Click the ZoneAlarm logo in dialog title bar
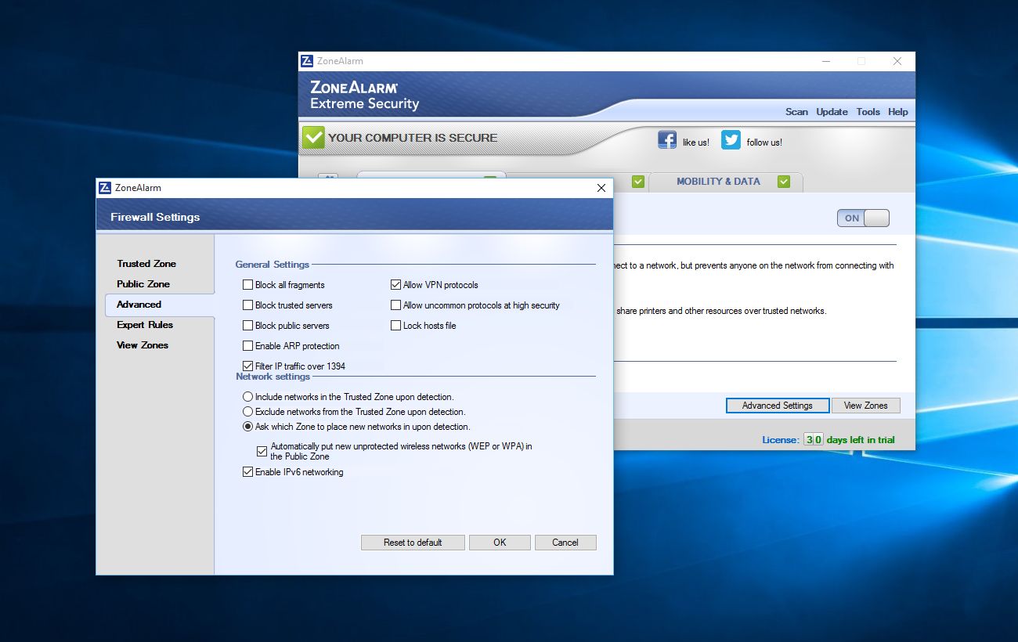Image resolution: width=1018 pixels, height=642 pixels. tap(105, 188)
